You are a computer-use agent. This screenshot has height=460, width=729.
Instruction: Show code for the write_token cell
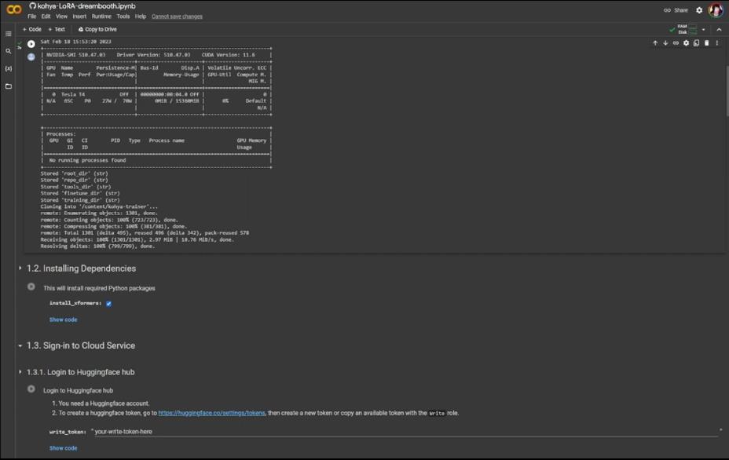63,447
